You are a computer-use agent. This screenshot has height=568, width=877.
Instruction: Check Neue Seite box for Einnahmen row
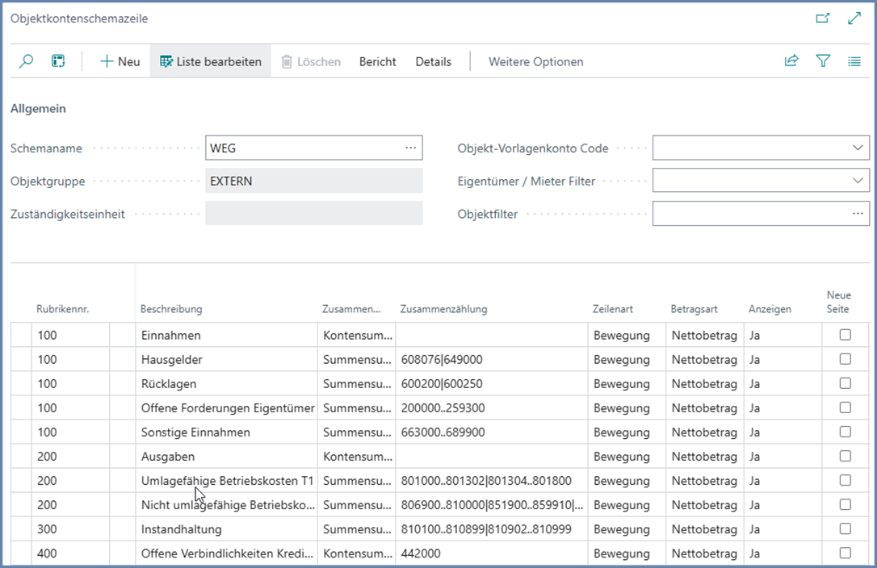[845, 335]
